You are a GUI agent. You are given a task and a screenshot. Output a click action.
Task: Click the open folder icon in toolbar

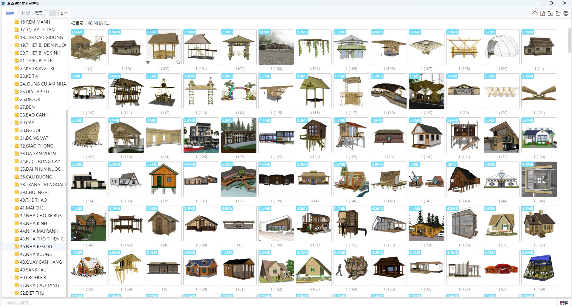[x=558, y=13]
